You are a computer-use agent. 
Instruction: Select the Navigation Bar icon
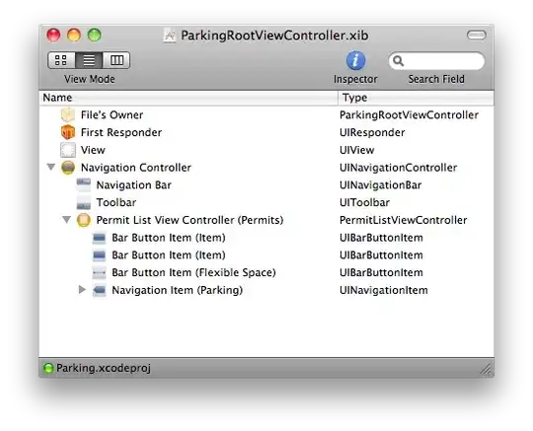tap(84, 183)
